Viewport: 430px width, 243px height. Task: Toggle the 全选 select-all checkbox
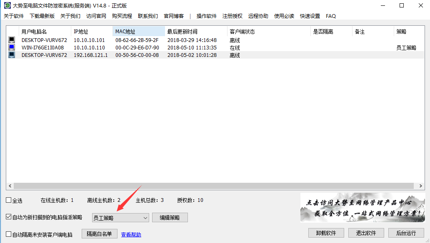[x=9, y=200]
